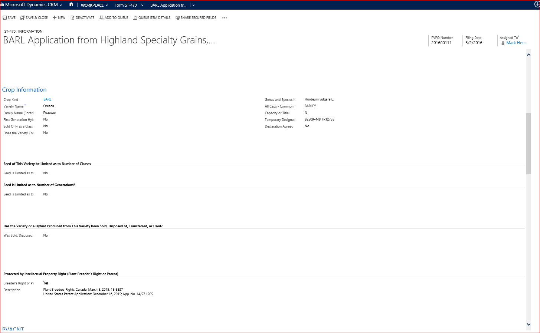This screenshot has width=540, height=333.
Task: Click the scroll down arrow of the form
Action: coord(528,324)
